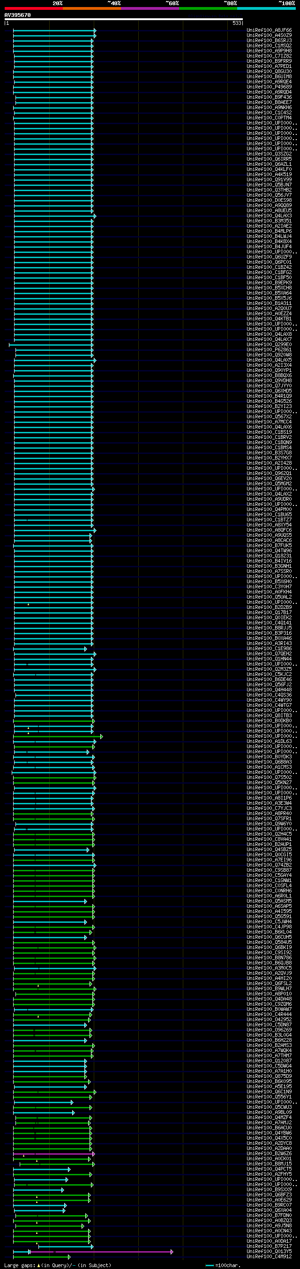Screen dimensions: 300x1269
Task: Click hit label UniRef100_Q90YP1
Action: point(269,371)
